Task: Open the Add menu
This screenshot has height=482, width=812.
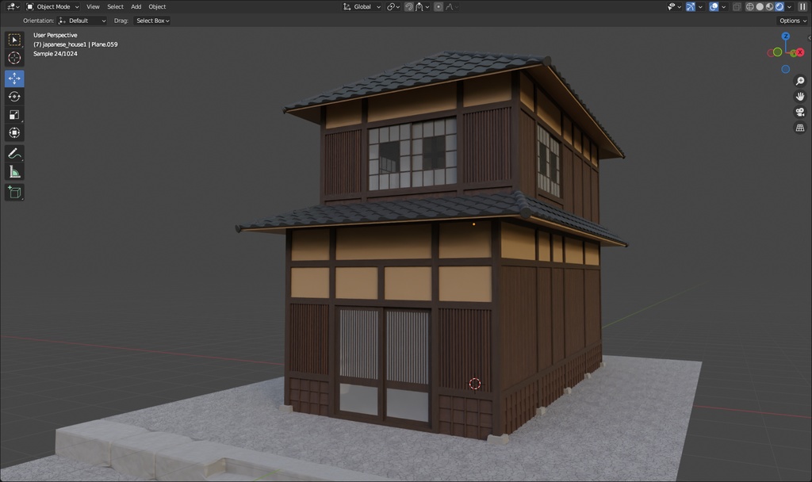Action: click(x=136, y=6)
